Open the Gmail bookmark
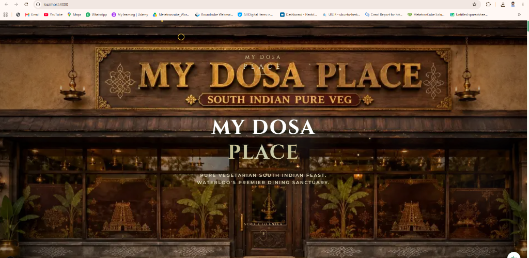Viewport: 529px width, 258px height. tap(33, 14)
